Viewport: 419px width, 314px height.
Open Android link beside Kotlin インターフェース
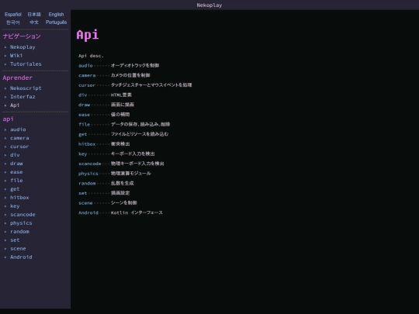(88, 212)
